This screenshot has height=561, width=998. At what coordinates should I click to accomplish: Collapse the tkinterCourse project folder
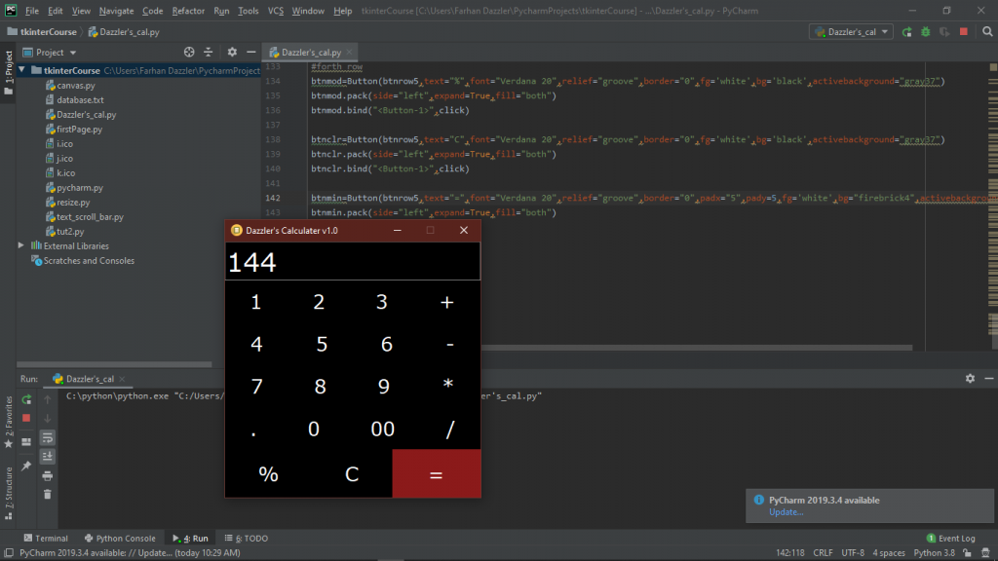(x=23, y=71)
